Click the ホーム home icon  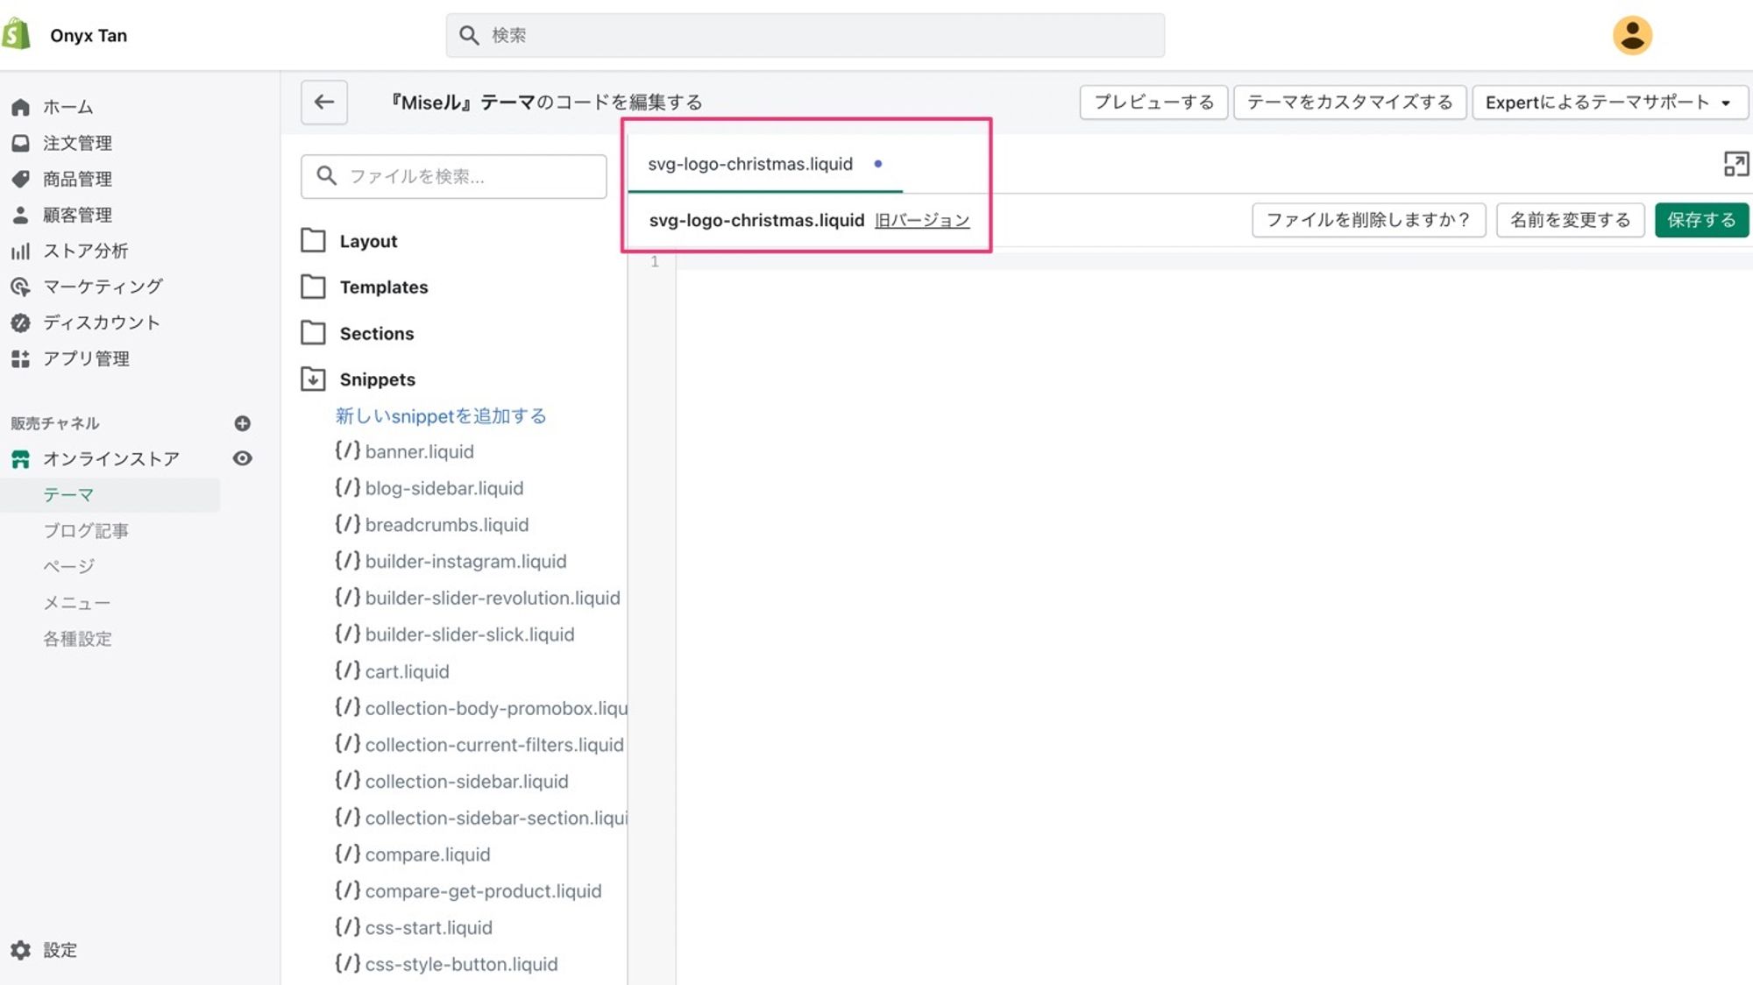(20, 107)
